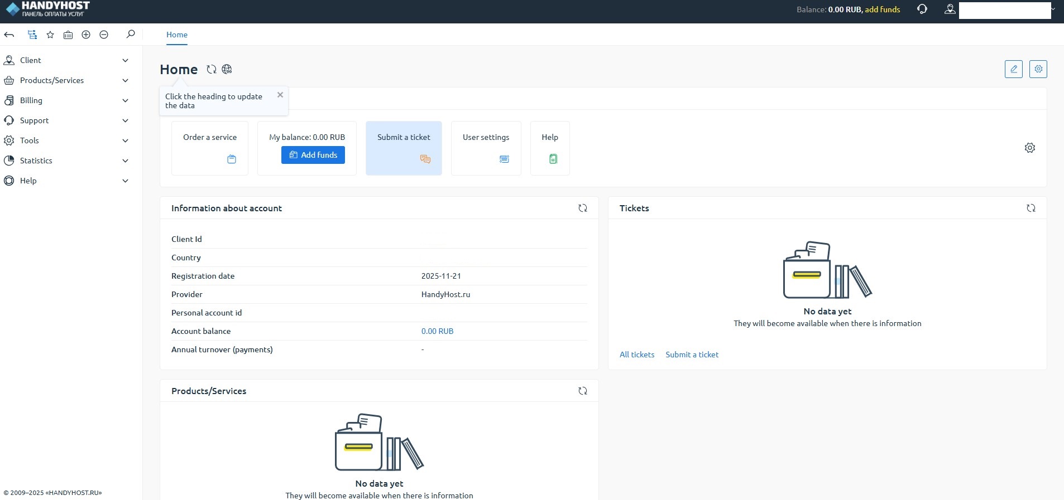Click the blue Add funds button
Image resolution: width=1064 pixels, height=500 pixels.
tap(313, 155)
